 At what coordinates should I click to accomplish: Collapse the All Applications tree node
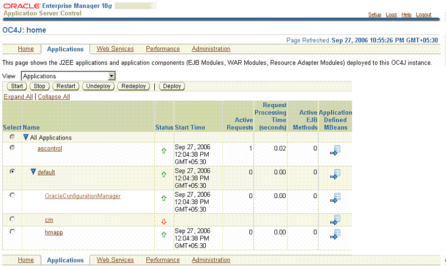(x=26, y=137)
